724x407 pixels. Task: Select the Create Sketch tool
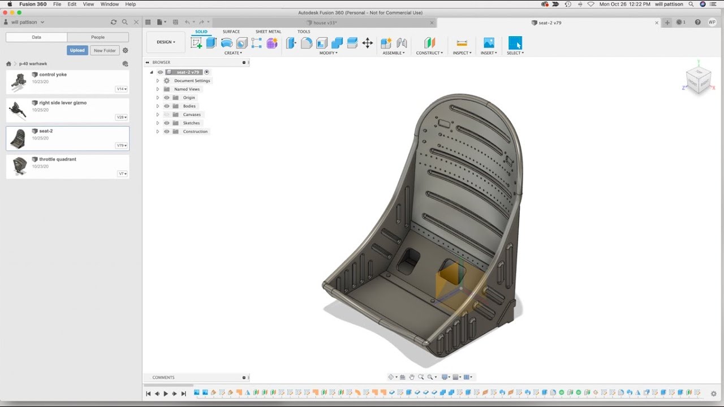click(x=196, y=43)
